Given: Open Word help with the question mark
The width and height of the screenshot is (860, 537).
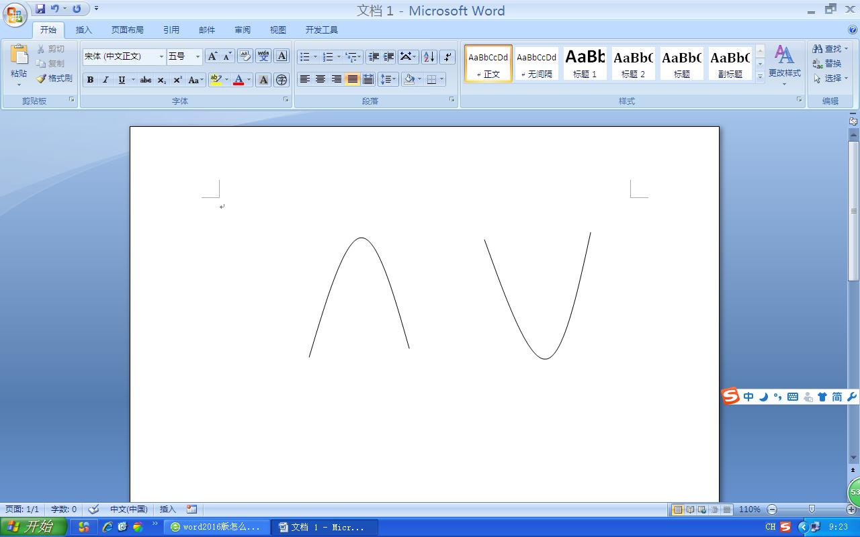Looking at the screenshot, I should 853,30.
